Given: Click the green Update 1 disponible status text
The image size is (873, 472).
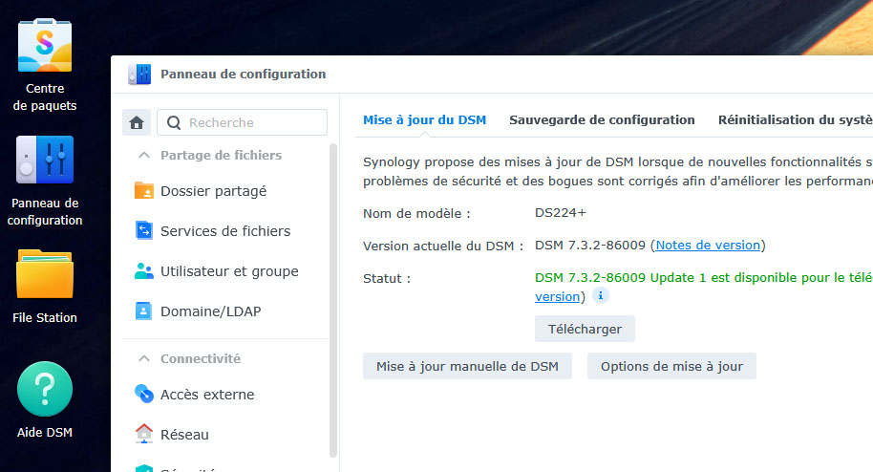Looking at the screenshot, I should coord(704,277).
